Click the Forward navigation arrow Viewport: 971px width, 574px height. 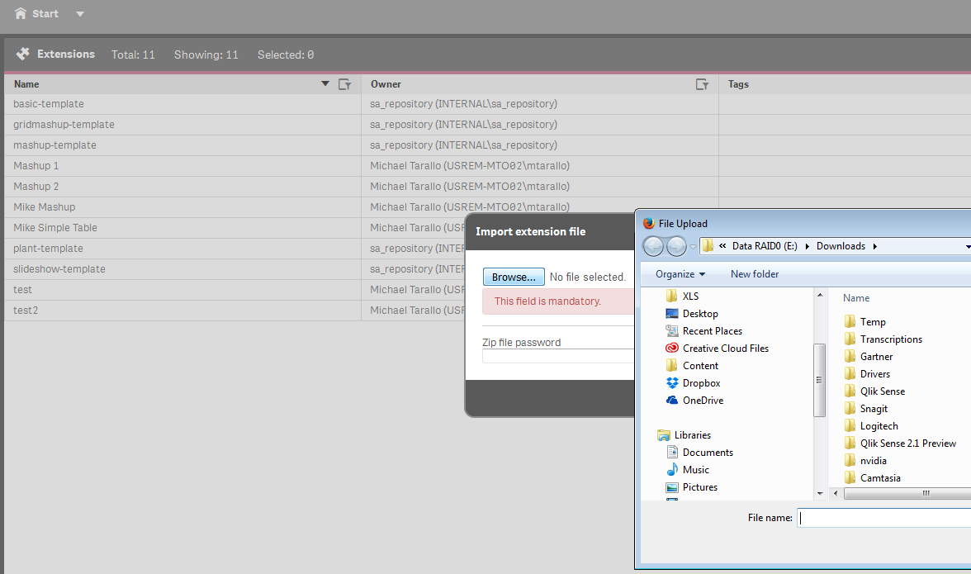point(675,246)
